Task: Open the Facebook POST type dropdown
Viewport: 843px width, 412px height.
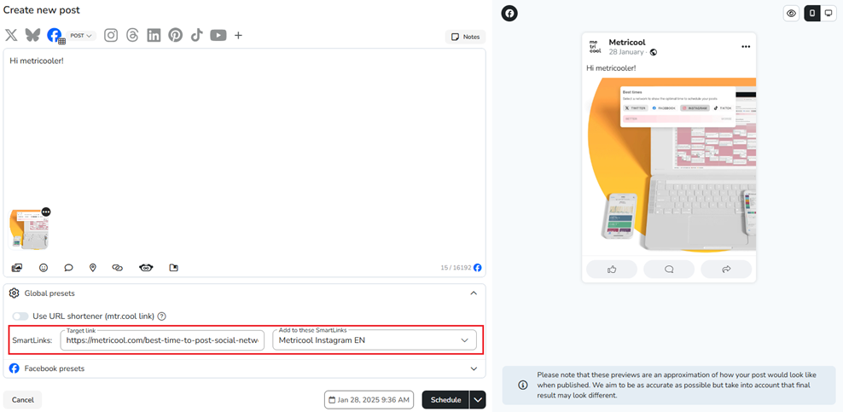Action: coord(82,36)
